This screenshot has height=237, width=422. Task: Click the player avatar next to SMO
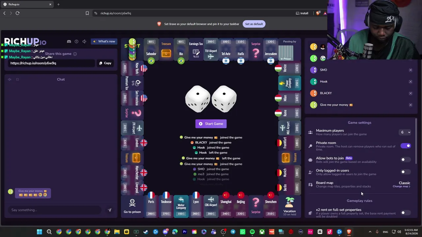click(314, 70)
